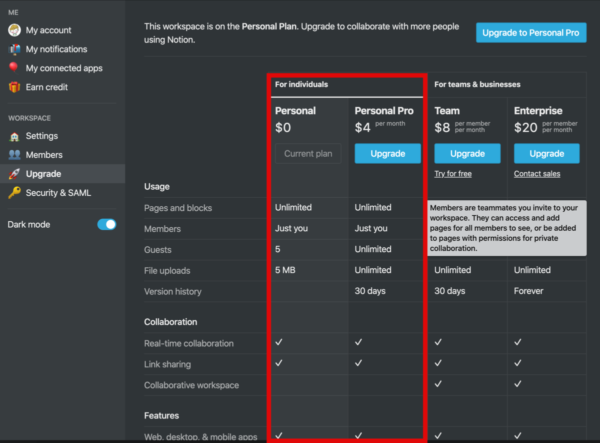Click Enterprise checkmark for Collaborative workspace

[x=518, y=384]
